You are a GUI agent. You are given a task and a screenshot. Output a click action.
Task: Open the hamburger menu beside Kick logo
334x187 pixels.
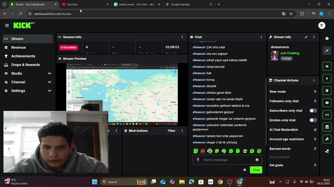[7, 25]
